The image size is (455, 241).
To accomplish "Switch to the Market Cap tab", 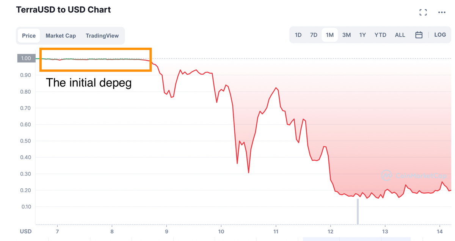I will pos(61,36).
